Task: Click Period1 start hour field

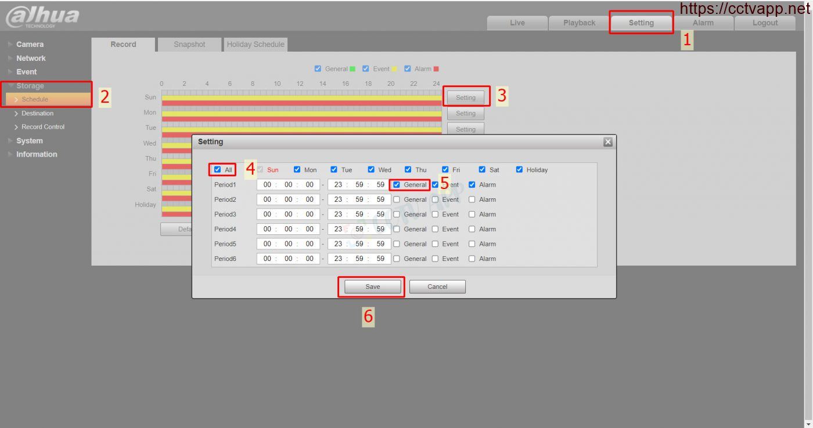Action: click(267, 185)
